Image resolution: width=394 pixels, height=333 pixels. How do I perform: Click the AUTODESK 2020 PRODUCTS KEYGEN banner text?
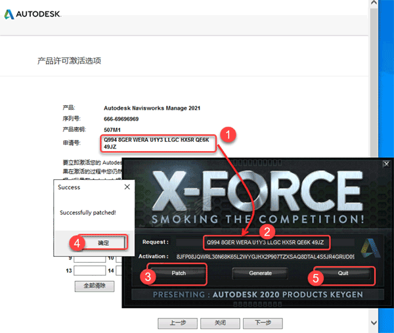(288, 294)
